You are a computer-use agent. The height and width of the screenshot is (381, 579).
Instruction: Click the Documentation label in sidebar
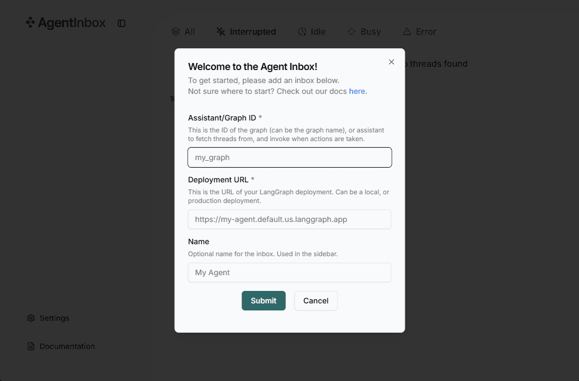(67, 346)
